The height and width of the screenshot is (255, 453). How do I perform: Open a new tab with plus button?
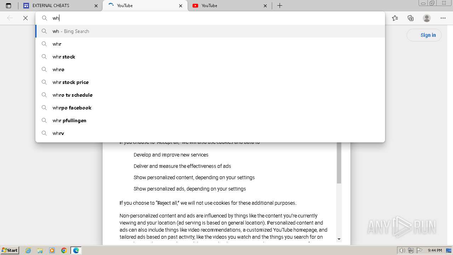click(x=280, y=6)
